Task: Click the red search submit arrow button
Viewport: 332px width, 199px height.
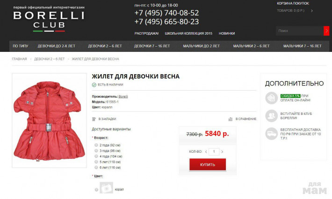Action: (x=326, y=31)
